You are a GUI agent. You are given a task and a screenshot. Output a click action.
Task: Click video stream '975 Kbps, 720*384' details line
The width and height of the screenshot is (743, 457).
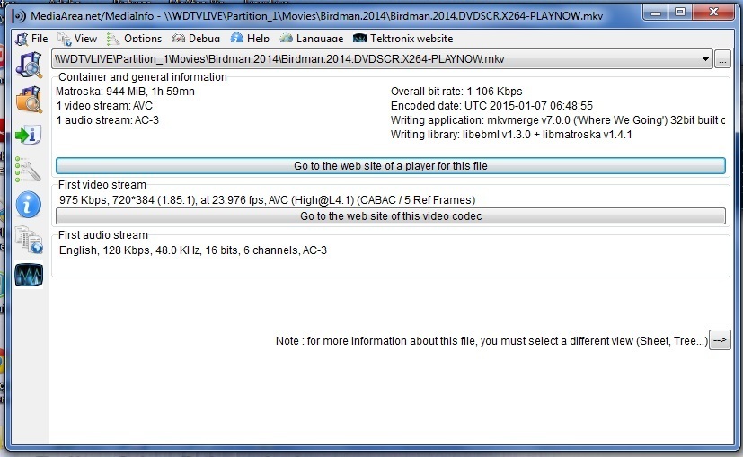point(267,200)
